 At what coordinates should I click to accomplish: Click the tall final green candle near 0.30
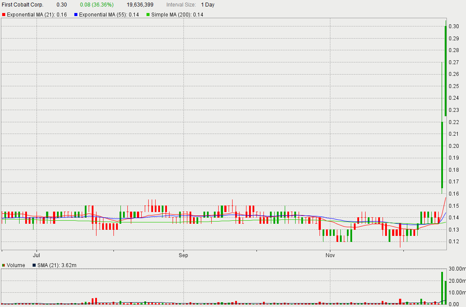[446, 71]
